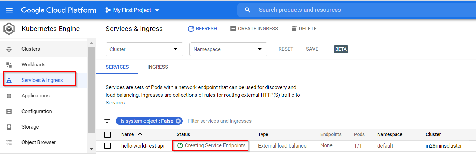Click the sidebar vertical scrollbar
This screenshot has width=476, height=160.
(x=91, y=90)
